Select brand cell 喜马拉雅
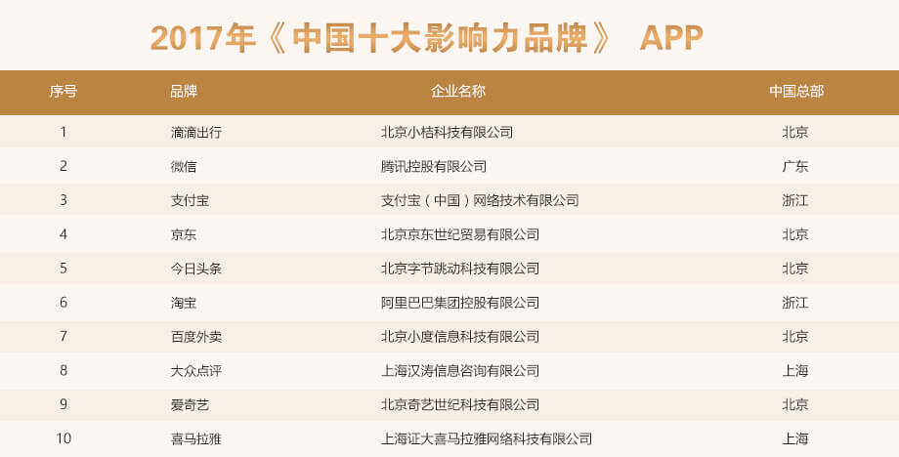Screen dimensions: 899x457 (196, 438)
